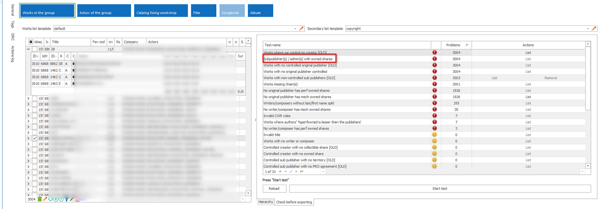Click the plus icon in test navigator

tap(280, 172)
